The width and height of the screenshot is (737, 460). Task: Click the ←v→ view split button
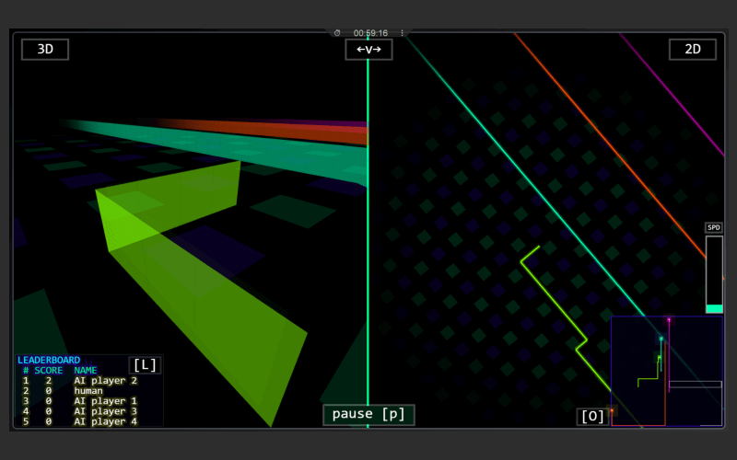368,50
